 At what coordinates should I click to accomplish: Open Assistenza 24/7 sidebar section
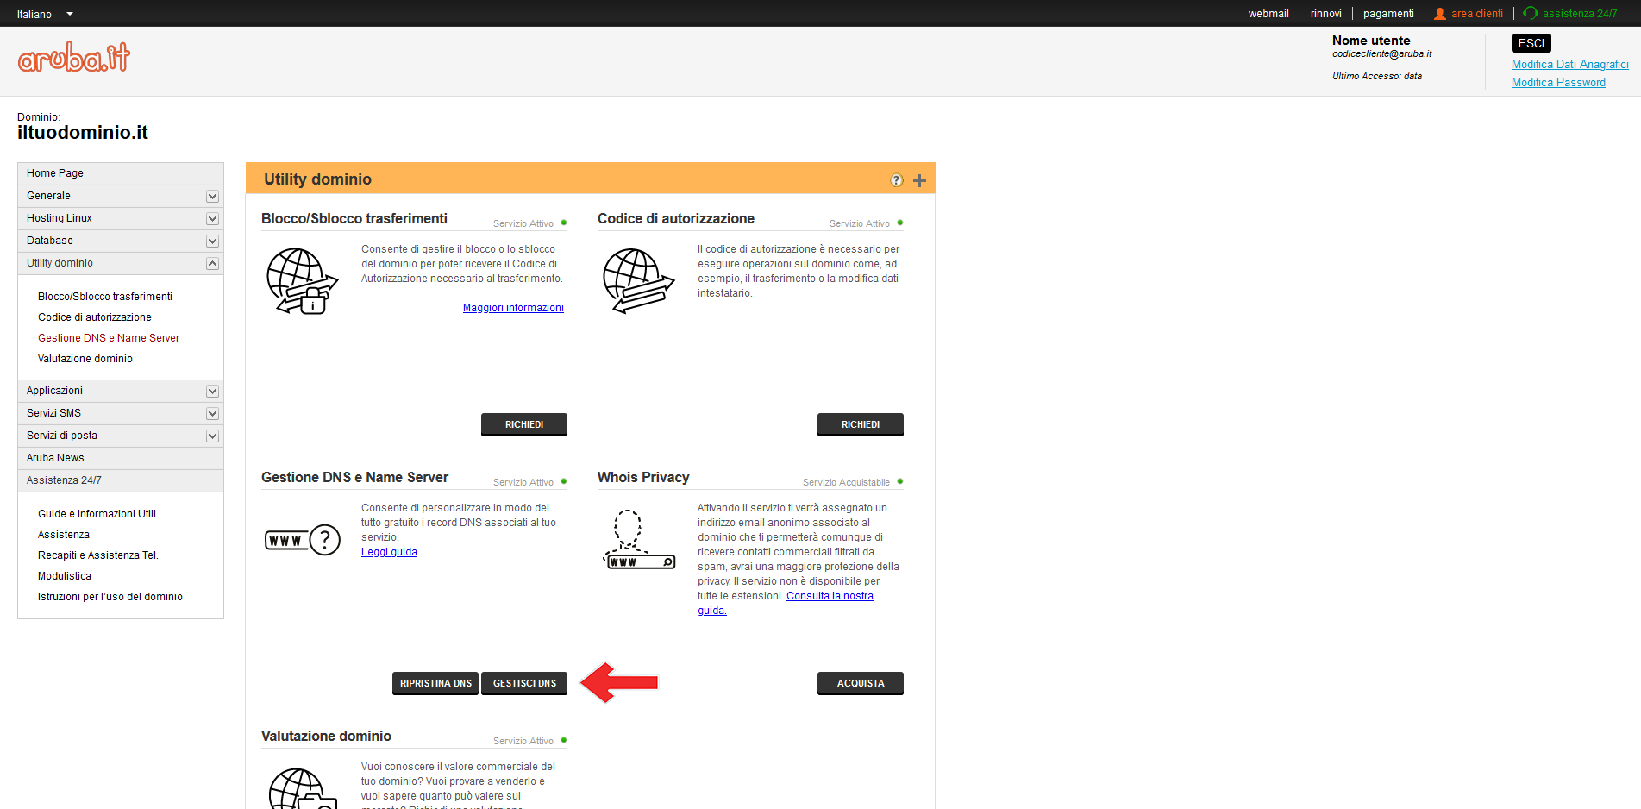[x=121, y=480]
